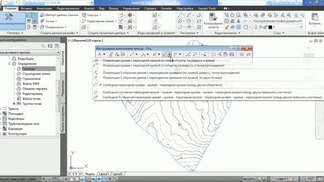Select Трубопроводные сети tree item
The image size is (324, 182).
[24, 123]
